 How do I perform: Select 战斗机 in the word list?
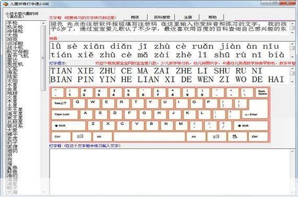pyautogui.click(x=15, y=47)
